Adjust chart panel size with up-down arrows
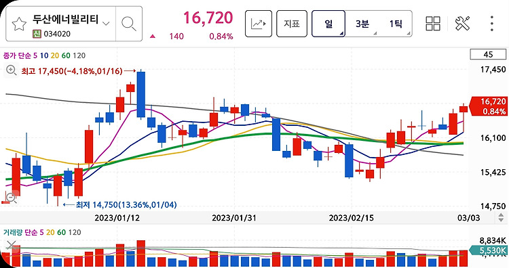The height and width of the screenshot is (268, 509). point(502,217)
